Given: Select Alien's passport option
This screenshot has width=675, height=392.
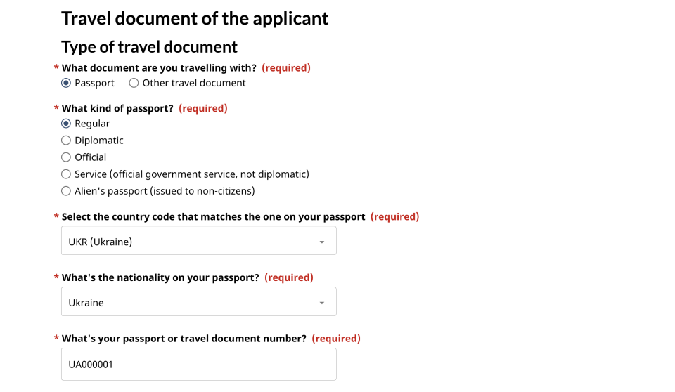Looking at the screenshot, I should click(66, 191).
